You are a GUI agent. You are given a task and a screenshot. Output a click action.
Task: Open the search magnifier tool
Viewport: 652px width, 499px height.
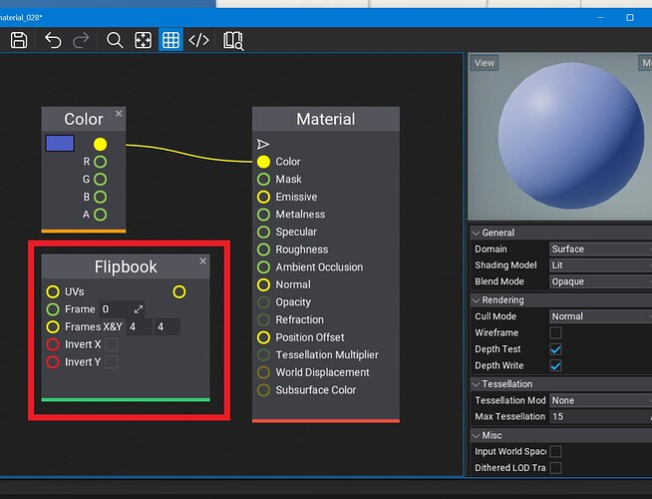[x=115, y=40]
